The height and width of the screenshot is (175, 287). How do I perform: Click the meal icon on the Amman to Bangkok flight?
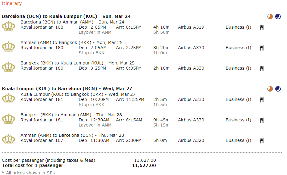tap(262, 48)
